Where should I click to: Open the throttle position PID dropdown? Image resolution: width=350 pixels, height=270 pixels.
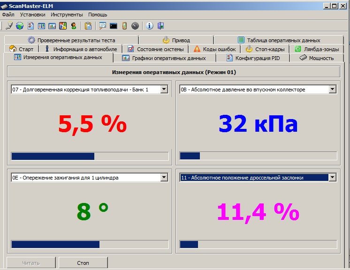(x=332, y=177)
